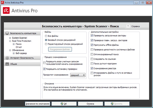
Task: Enable the Поиск руткит-программ checkbox
Action: click(92, 64)
